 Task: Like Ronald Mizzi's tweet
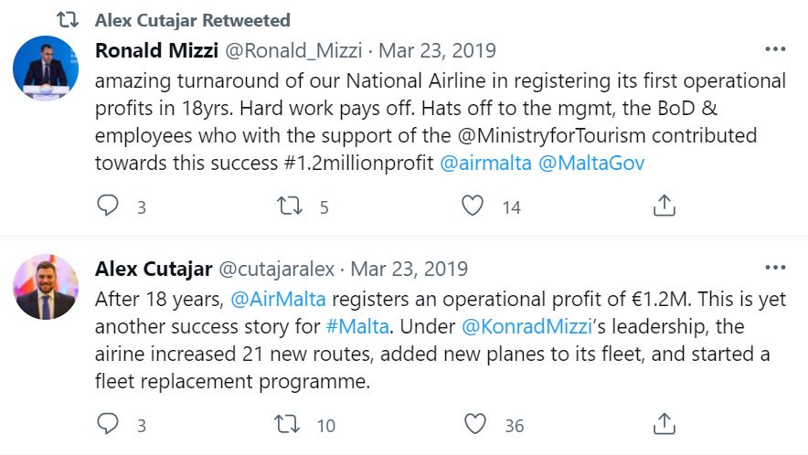tap(473, 206)
